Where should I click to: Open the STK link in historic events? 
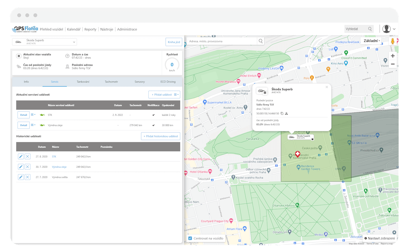point(54,157)
